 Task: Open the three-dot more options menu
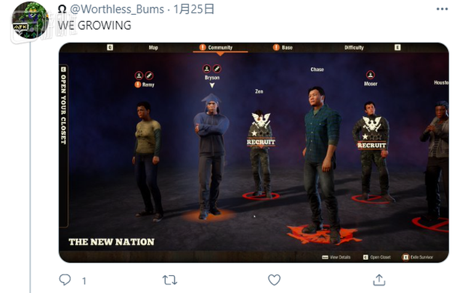click(x=442, y=9)
